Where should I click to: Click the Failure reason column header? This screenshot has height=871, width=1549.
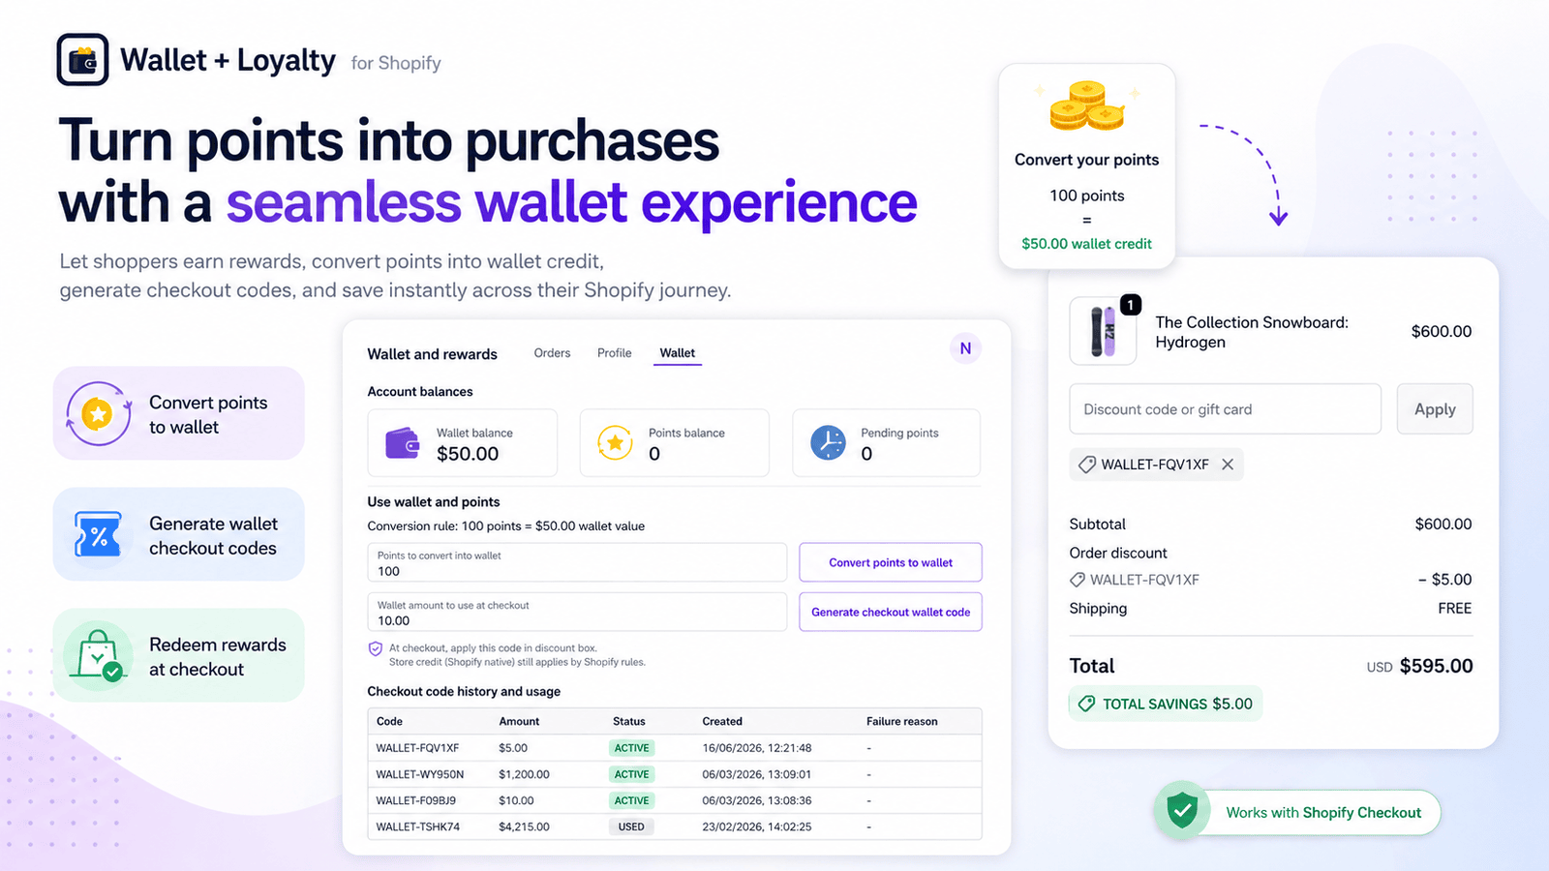pyautogui.click(x=902, y=721)
